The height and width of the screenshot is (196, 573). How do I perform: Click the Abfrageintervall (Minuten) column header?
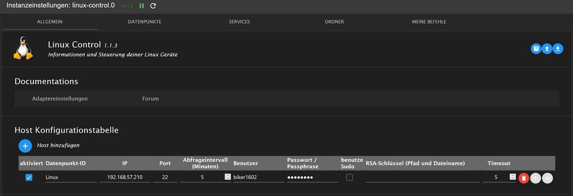coord(205,163)
